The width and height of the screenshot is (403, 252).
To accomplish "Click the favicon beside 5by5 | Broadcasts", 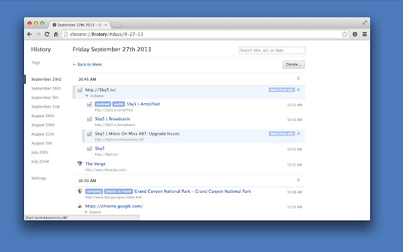I will click(x=89, y=119).
